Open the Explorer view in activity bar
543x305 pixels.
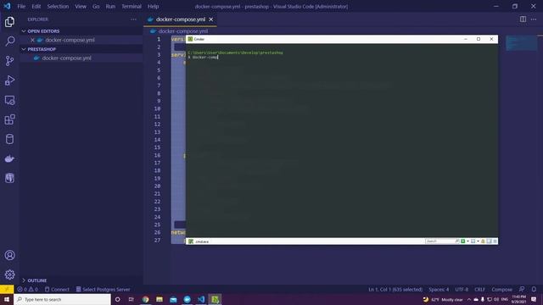click(9, 22)
